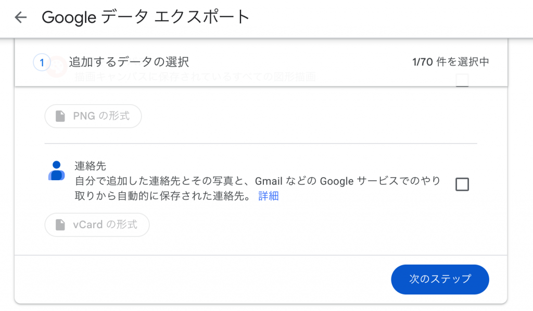The image size is (533, 311).
Task: Click the 連絡先 description text starting 自分で追加した
Action: point(257,189)
